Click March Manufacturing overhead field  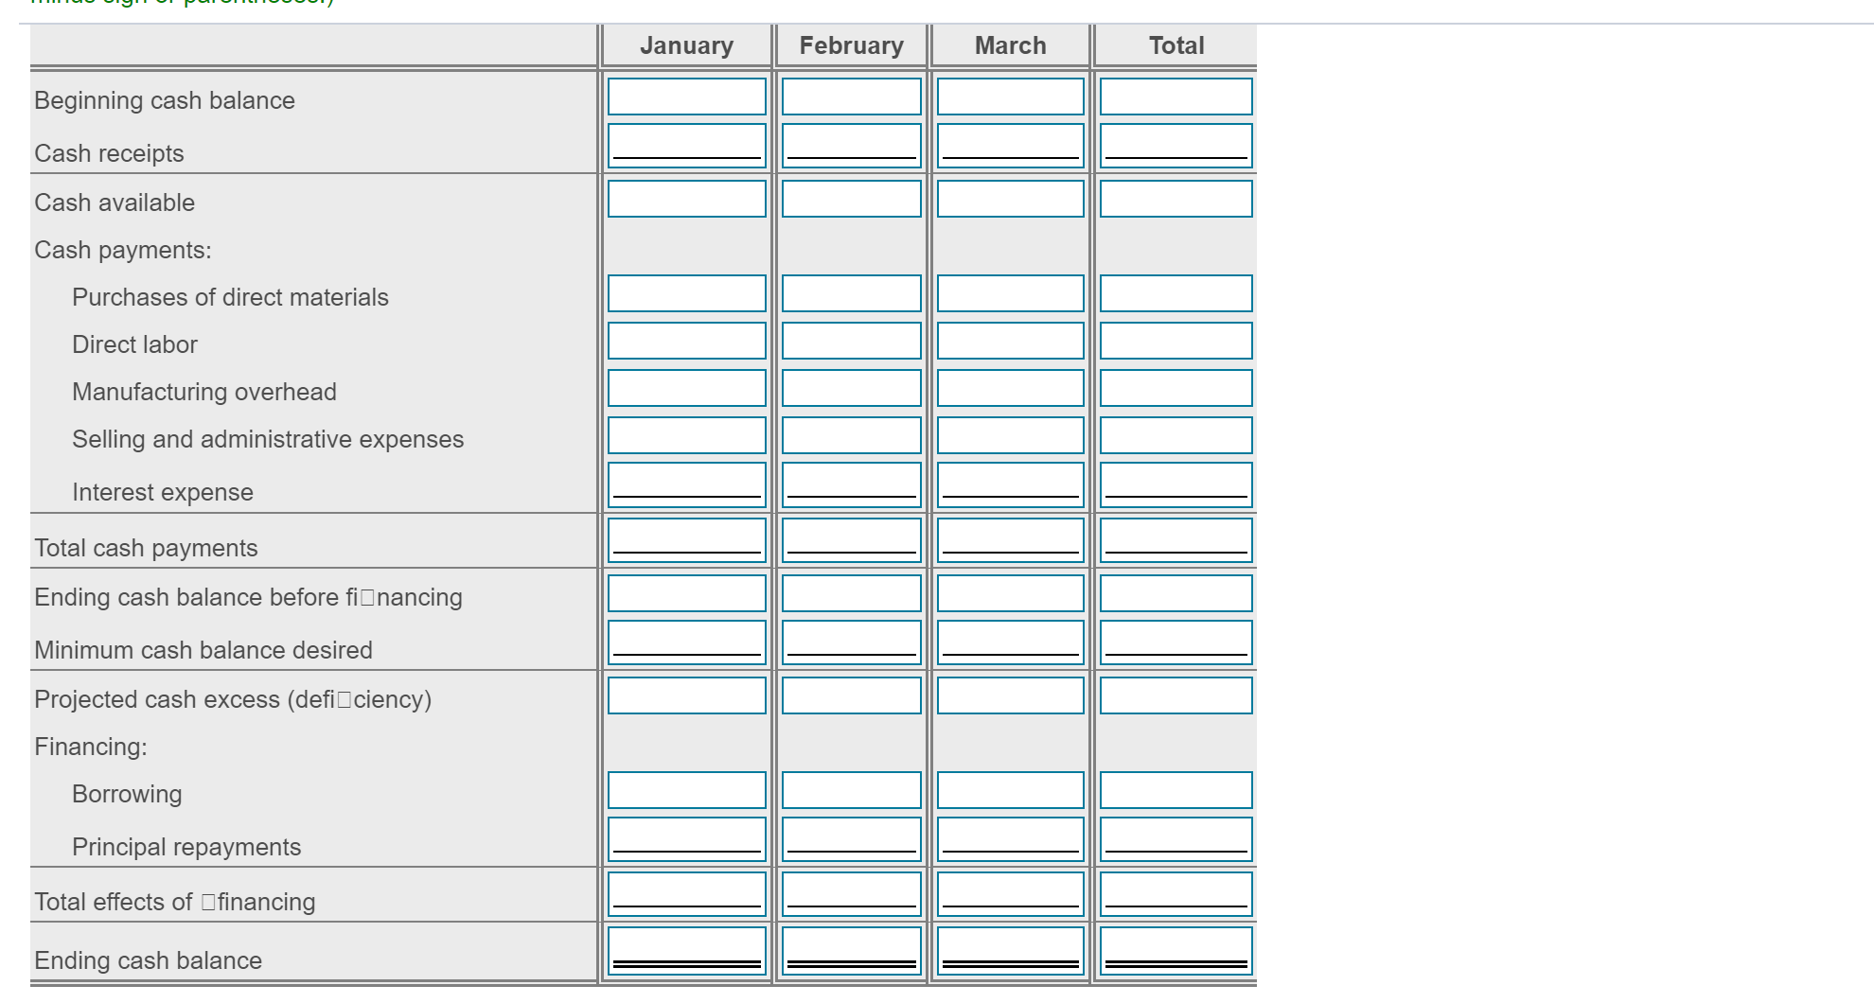(1010, 388)
